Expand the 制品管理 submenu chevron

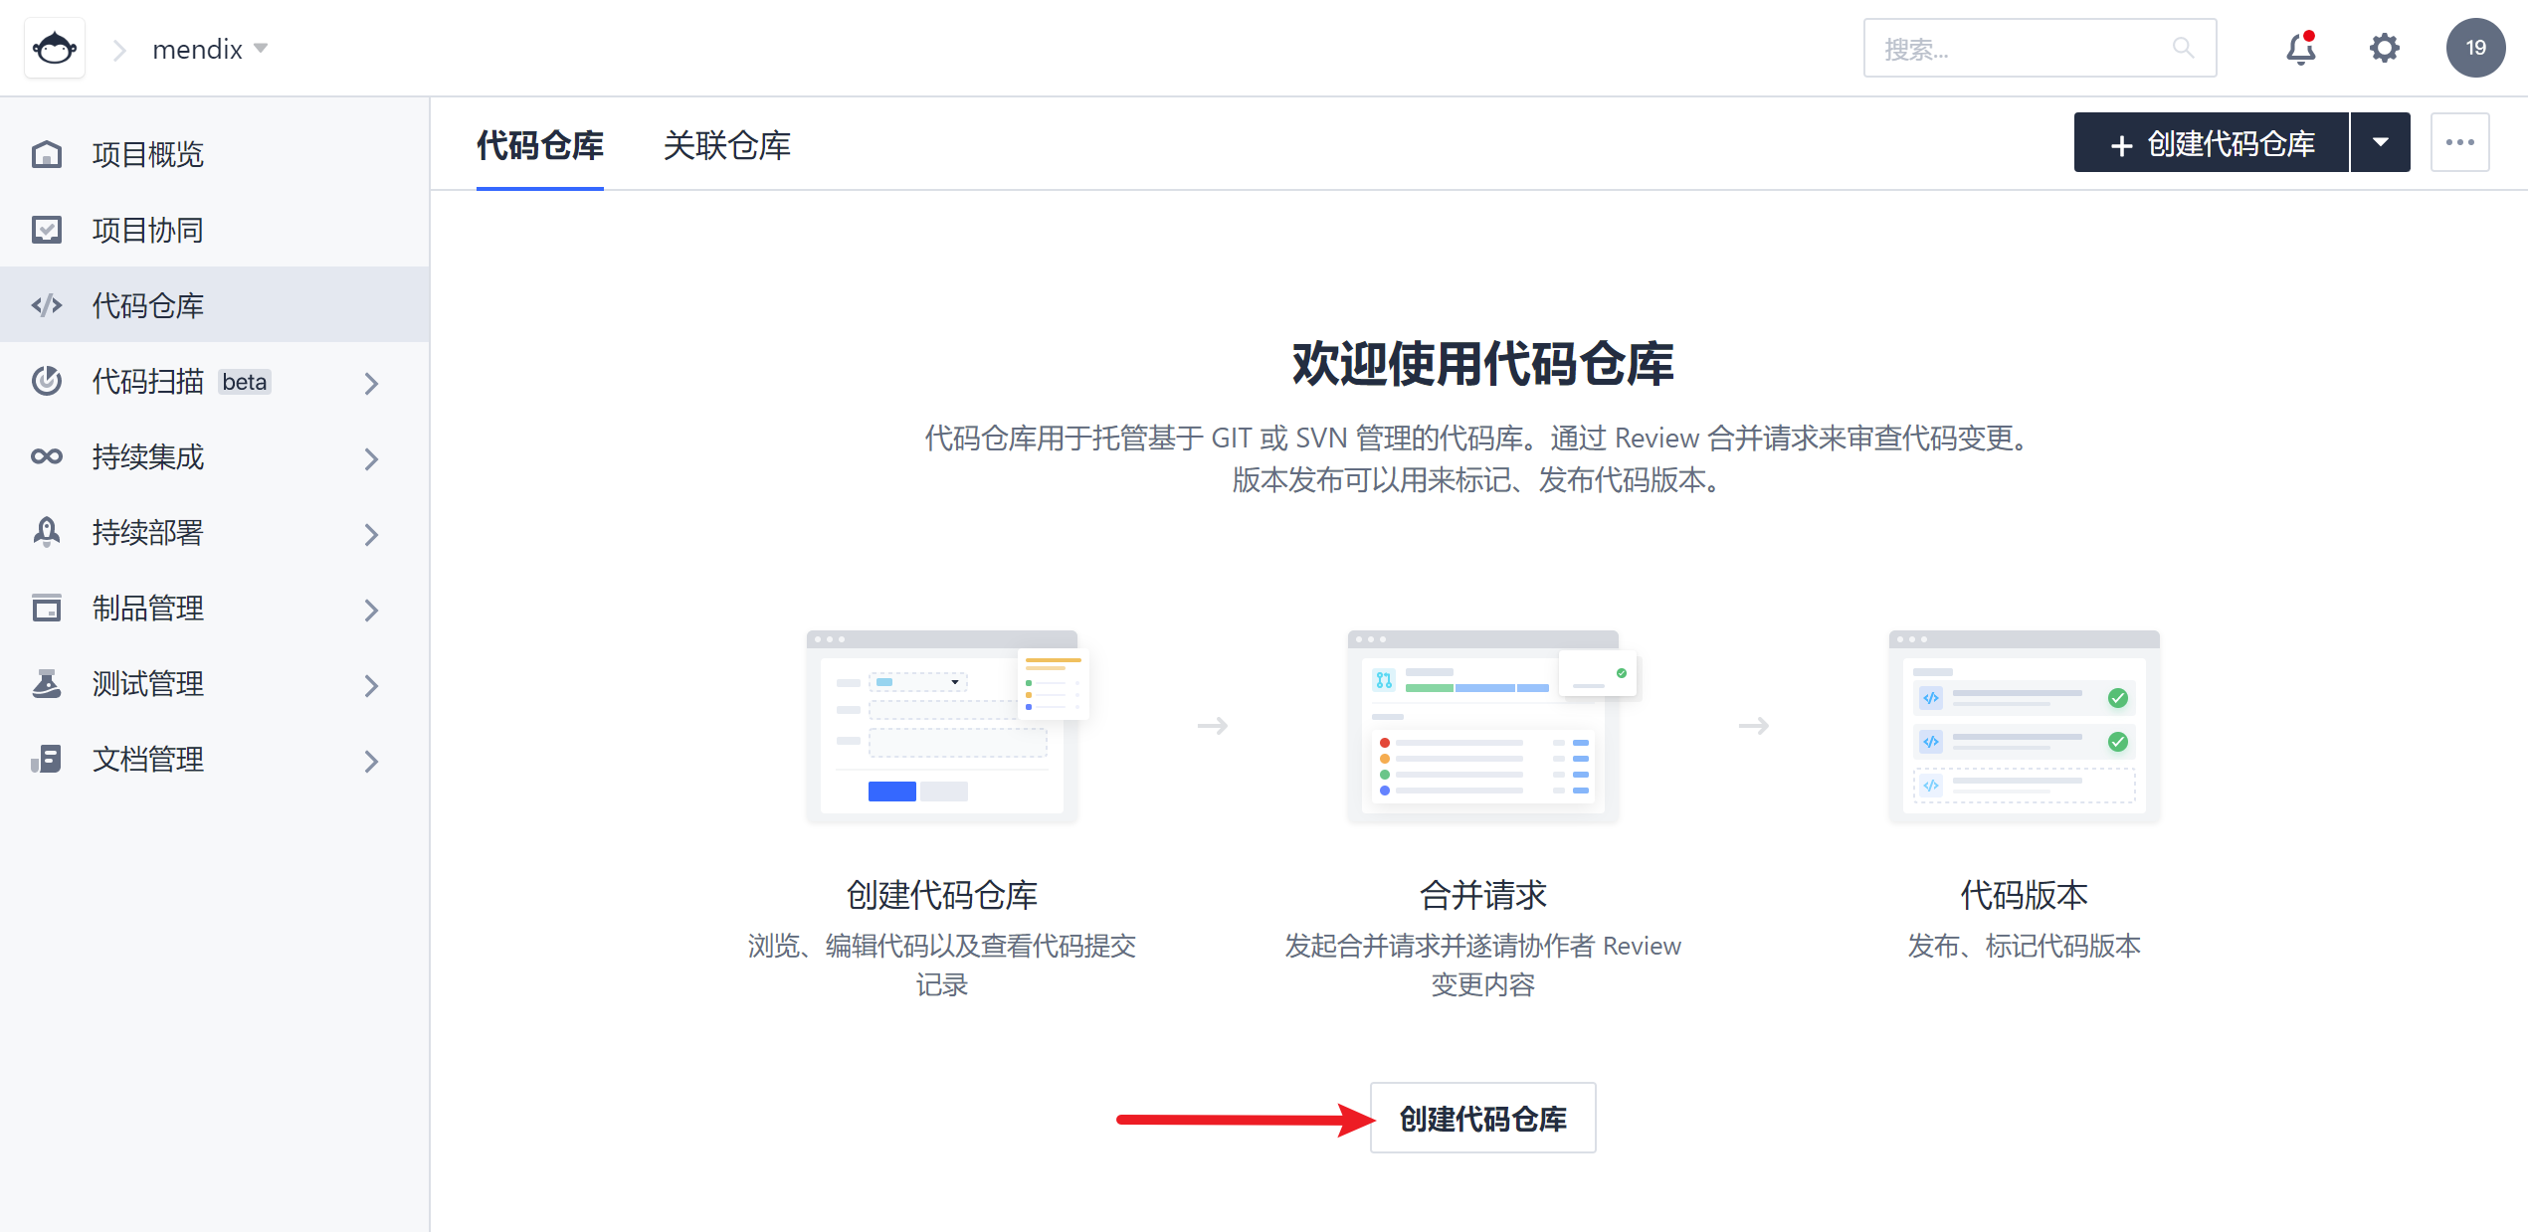tap(371, 610)
